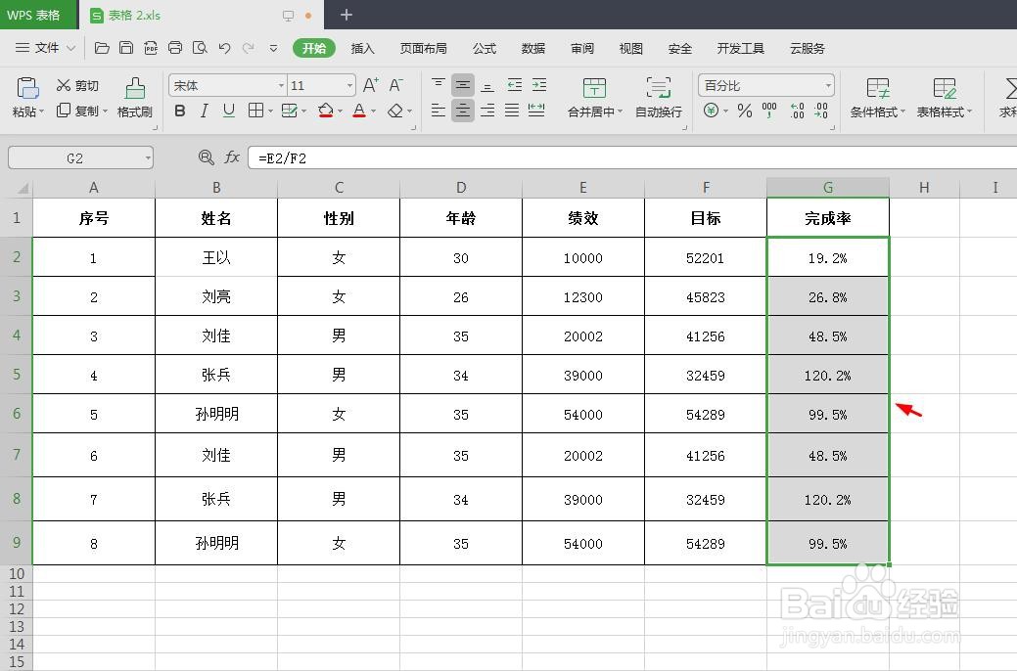This screenshot has height=671, width=1017.
Task: Toggle underline formatting
Action: [x=228, y=111]
